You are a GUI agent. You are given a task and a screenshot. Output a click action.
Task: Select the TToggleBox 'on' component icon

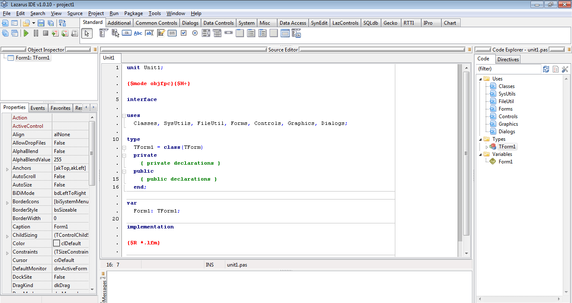tap(172, 33)
